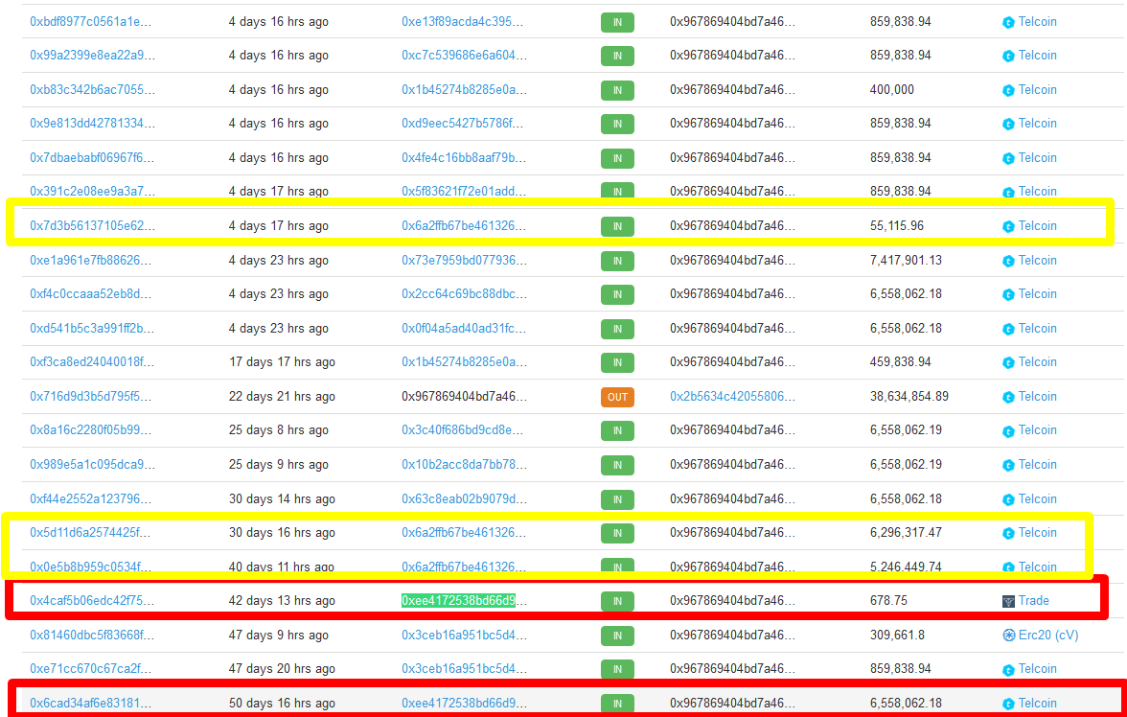Click the IN badge in the 400,000 row
This screenshot has width=1127, height=717.
tap(617, 91)
